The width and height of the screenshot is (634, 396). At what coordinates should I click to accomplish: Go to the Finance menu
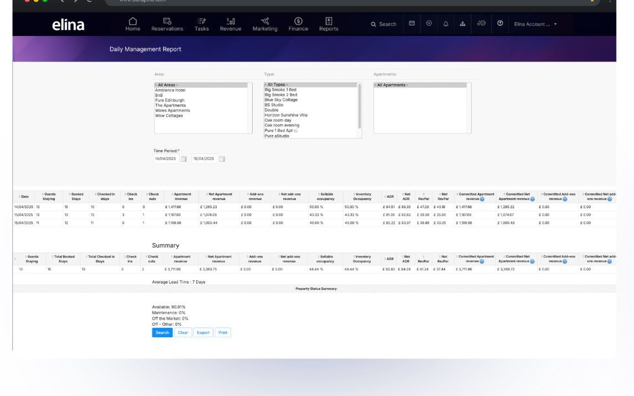coord(298,24)
